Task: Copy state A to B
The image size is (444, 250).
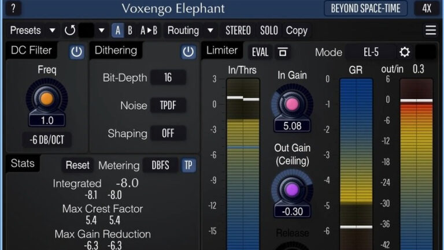Action: [149, 30]
